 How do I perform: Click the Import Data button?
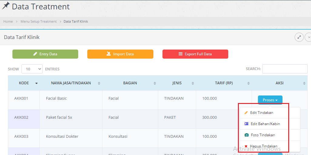pos(120,54)
